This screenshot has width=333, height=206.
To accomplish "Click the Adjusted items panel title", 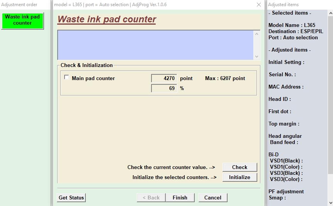I will 283,5.
